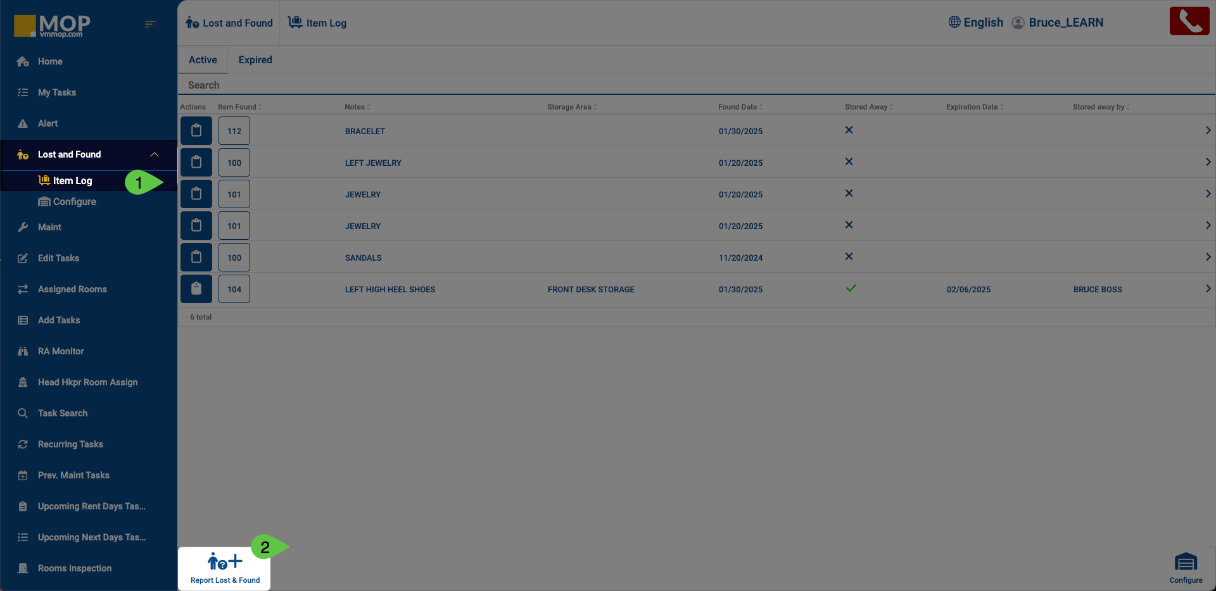Click filled clipboard icon for high heel shoes
The image size is (1216, 591).
(x=196, y=289)
